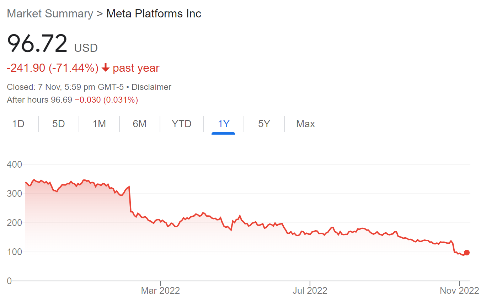The height and width of the screenshot is (303, 486).
Task: Select the 1D time range tab
Action: (x=18, y=124)
